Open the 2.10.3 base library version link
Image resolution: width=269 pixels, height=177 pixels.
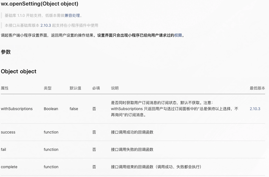click(45, 25)
